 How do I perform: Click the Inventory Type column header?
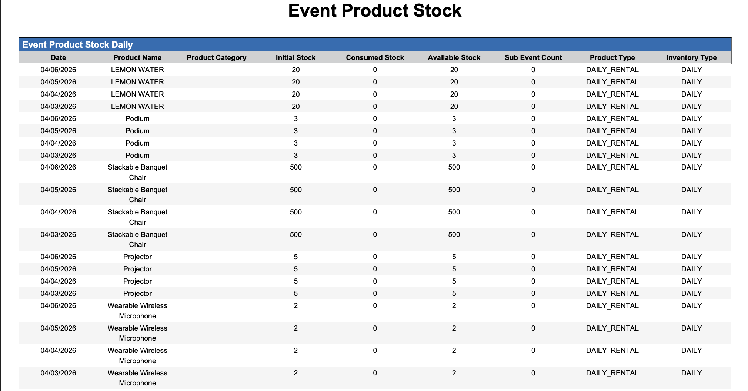[691, 57]
